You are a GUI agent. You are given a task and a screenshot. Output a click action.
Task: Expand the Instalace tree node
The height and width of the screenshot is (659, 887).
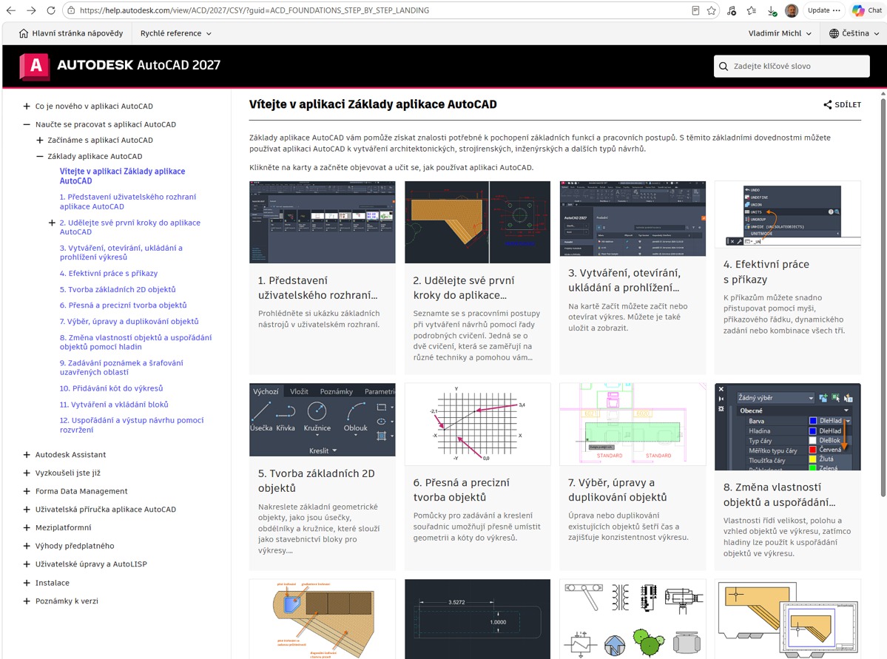(27, 584)
